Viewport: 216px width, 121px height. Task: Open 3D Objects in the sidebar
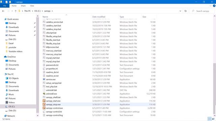[x=13, y=78]
